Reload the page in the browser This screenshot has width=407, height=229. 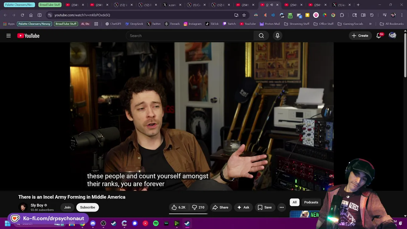point(22,15)
